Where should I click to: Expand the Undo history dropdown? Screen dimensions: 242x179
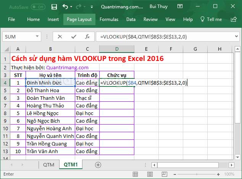[x=71, y=7]
